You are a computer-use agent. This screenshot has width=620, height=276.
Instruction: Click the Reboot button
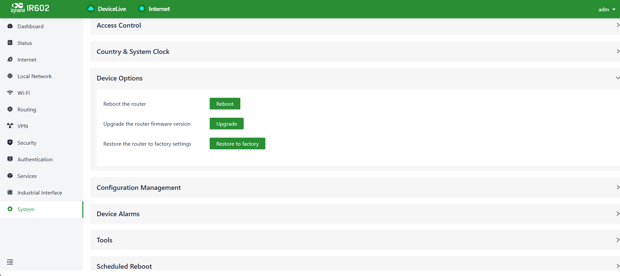point(225,104)
